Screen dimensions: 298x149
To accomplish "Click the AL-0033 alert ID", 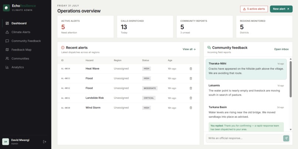I will coord(65,78).
